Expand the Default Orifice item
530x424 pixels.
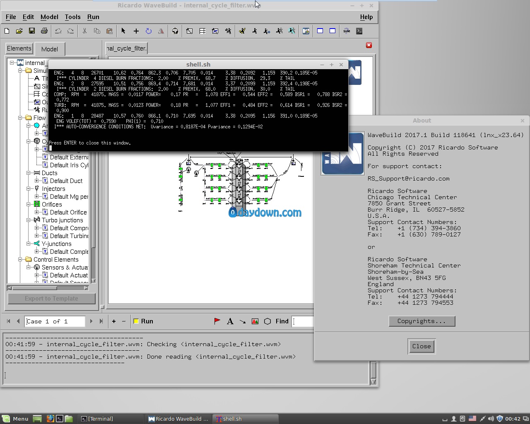[x=37, y=212]
